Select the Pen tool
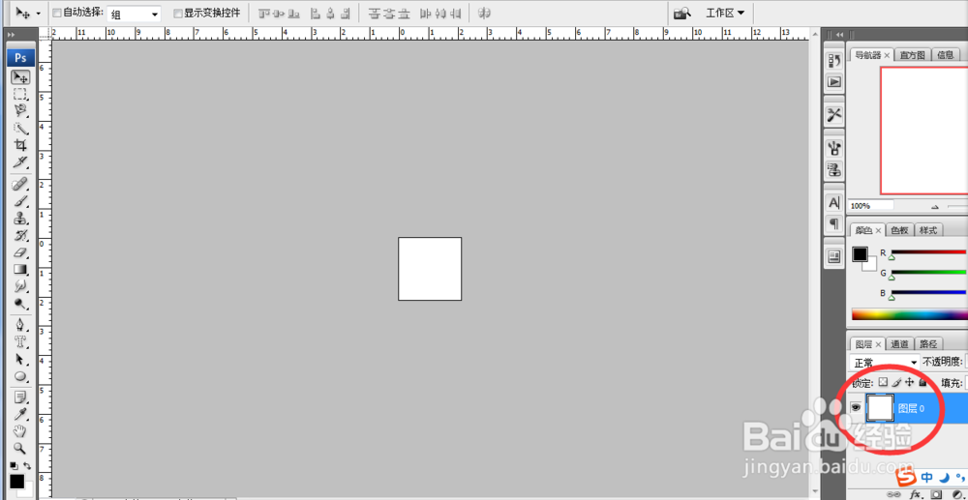 (x=20, y=324)
